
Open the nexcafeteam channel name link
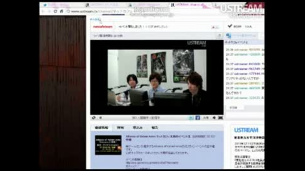tap(103, 27)
